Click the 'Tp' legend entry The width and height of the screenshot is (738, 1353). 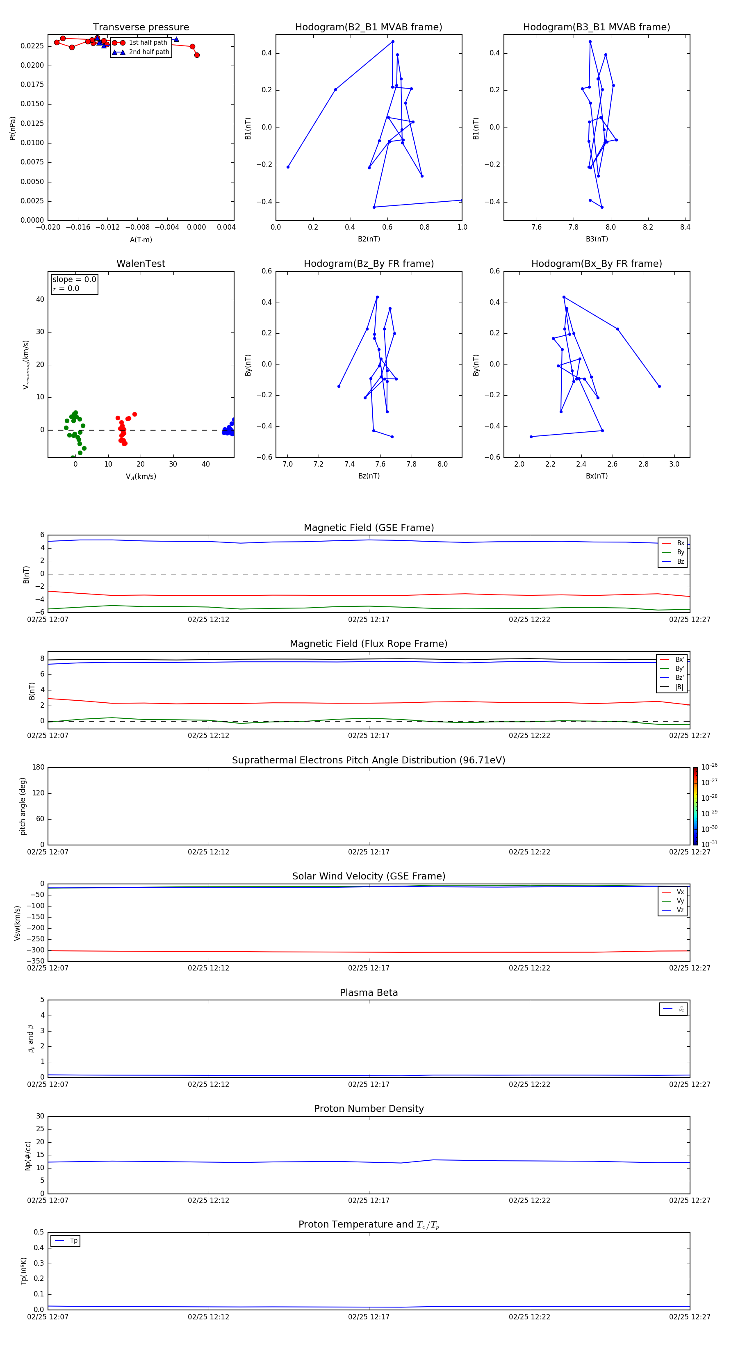point(66,1241)
